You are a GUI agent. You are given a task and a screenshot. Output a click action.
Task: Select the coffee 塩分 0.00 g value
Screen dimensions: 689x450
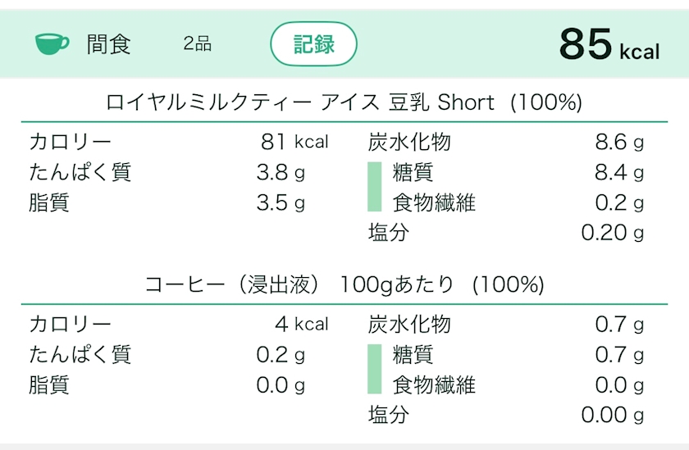pos(612,415)
